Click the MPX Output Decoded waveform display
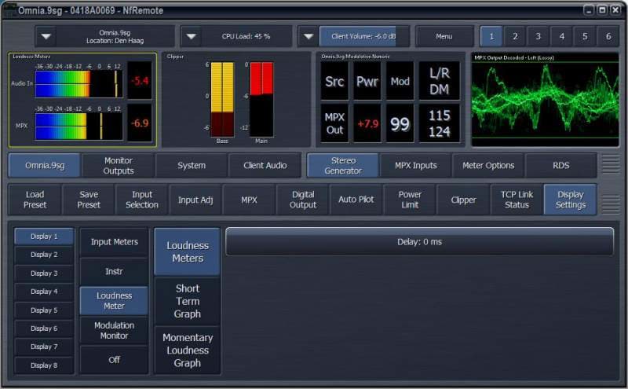This screenshot has width=628, height=389. click(545, 100)
